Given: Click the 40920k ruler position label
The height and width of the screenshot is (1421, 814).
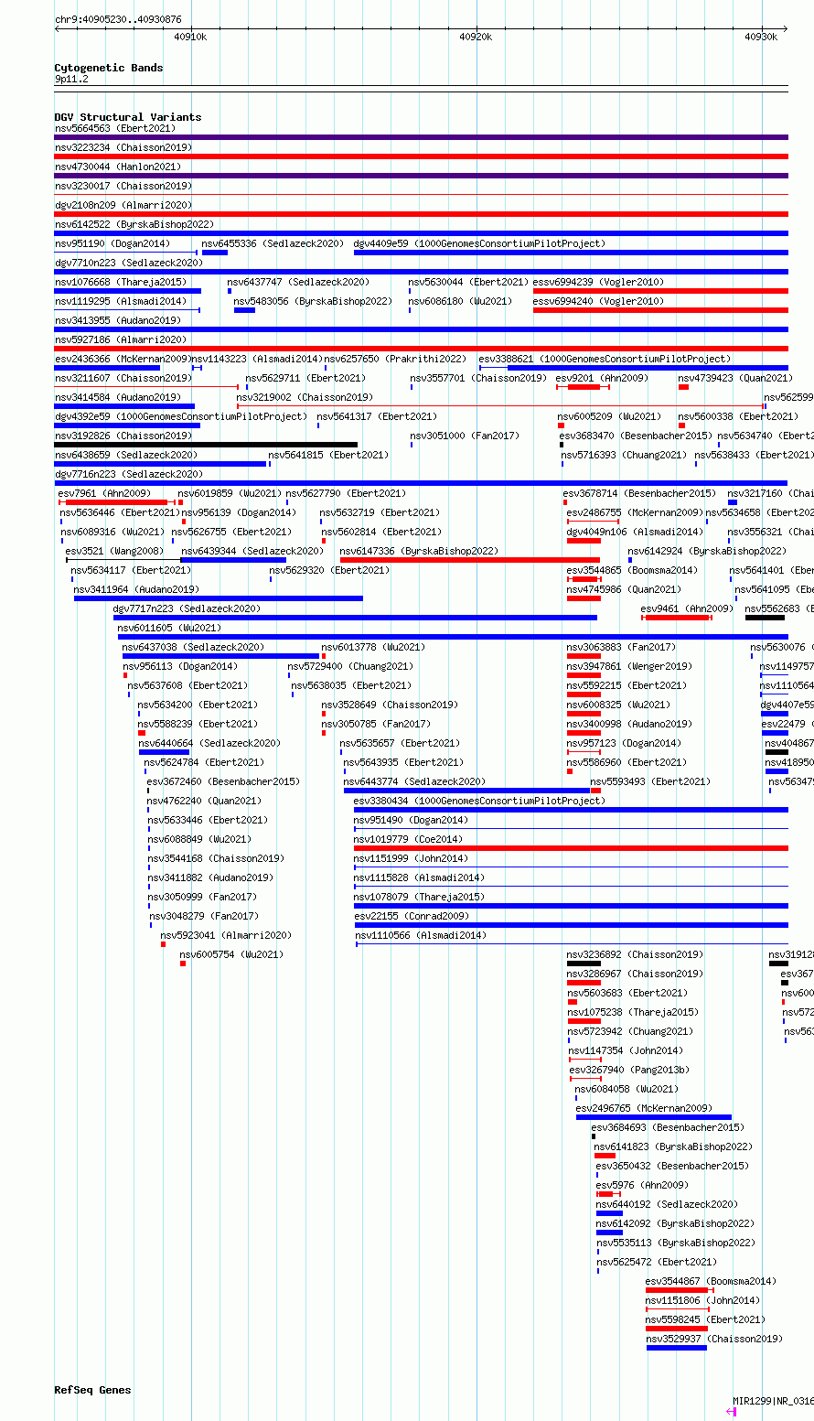Looking at the screenshot, I should tap(476, 37).
